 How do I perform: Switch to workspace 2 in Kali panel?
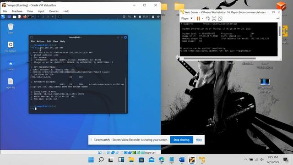[43, 16]
